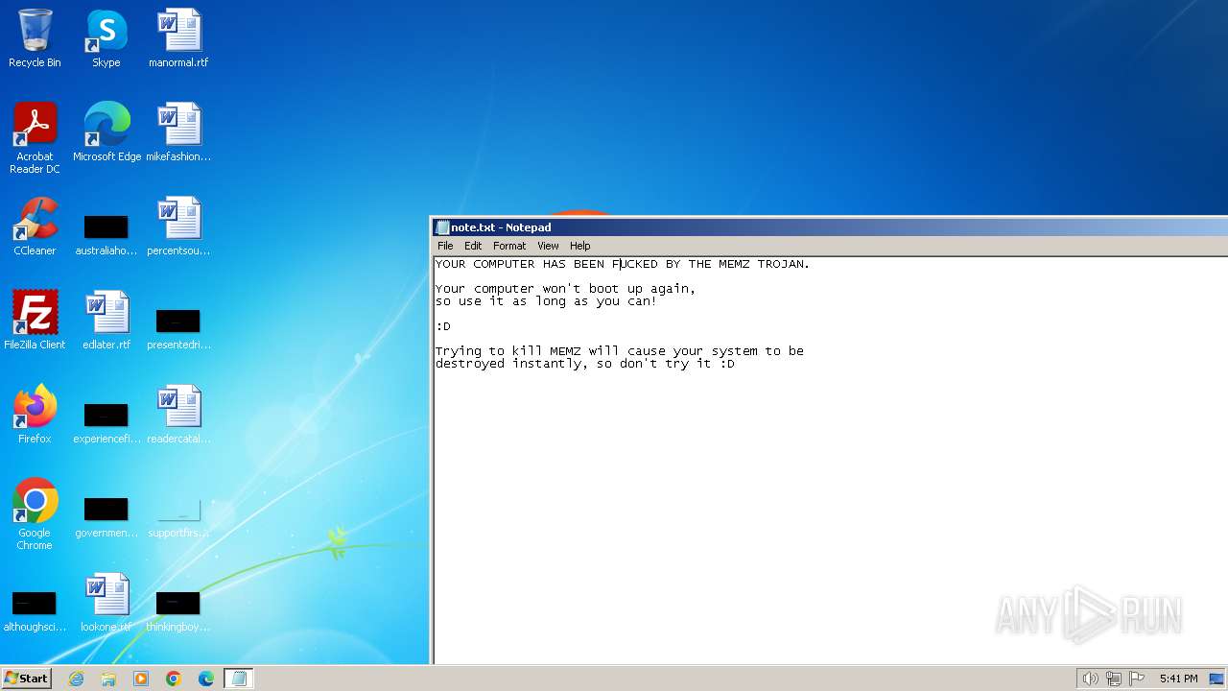Open the Notepad Help menu

(580, 246)
